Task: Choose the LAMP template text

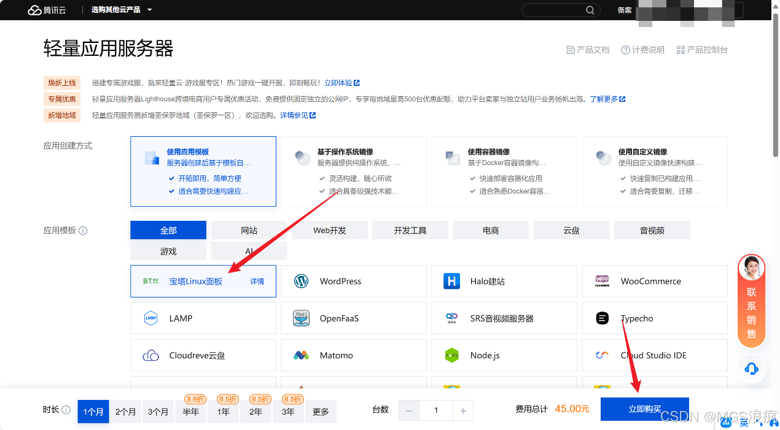Action: [x=181, y=318]
